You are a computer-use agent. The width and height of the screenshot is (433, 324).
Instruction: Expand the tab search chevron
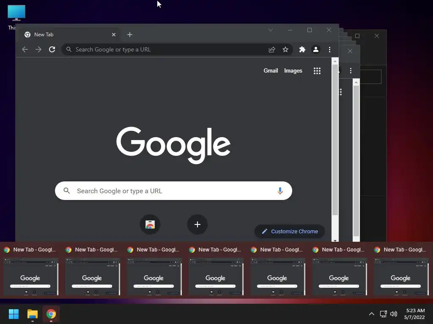pos(271,30)
